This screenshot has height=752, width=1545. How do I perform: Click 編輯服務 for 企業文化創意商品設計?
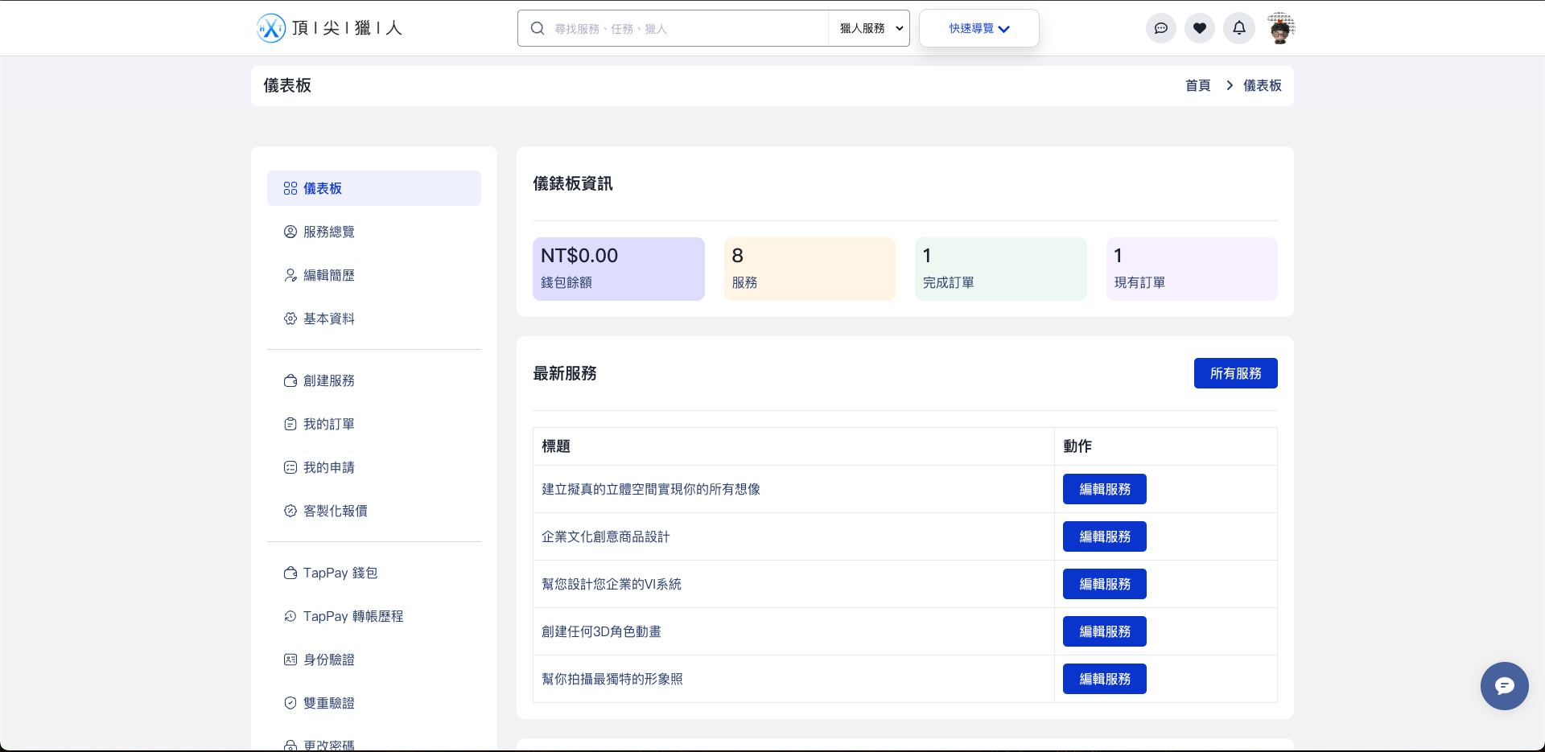1104,536
